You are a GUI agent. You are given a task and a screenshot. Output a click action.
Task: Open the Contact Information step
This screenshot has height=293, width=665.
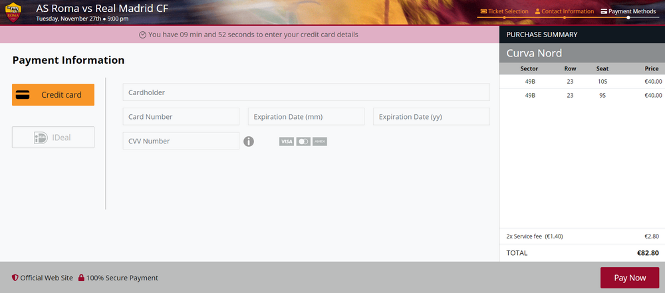[565, 11]
